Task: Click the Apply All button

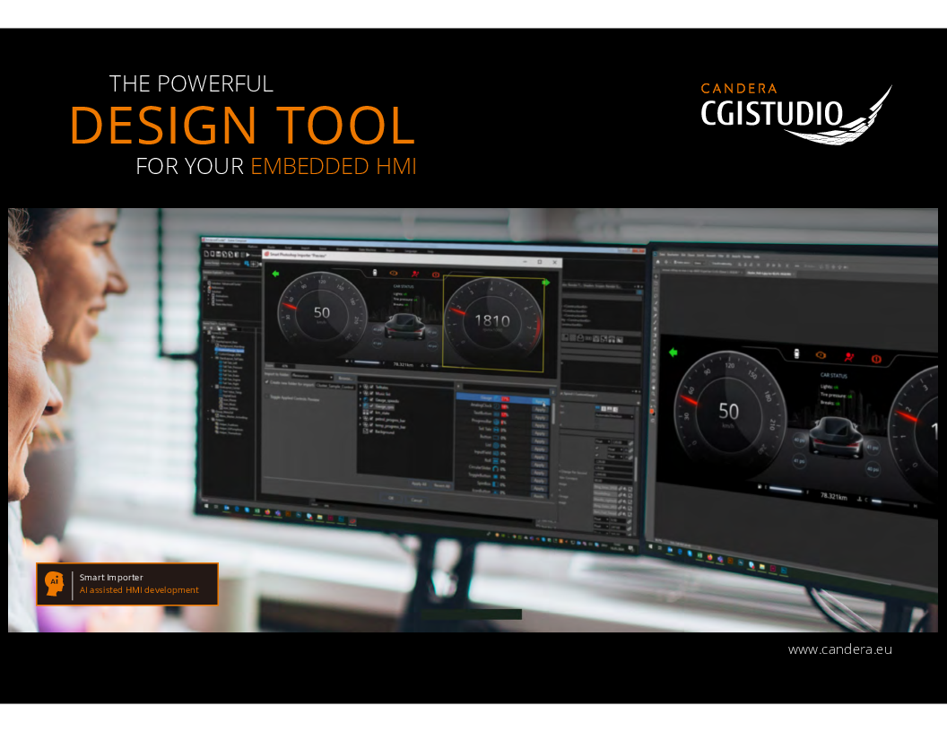Action: [x=418, y=484]
